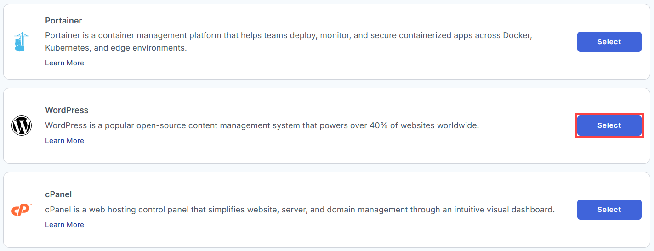Screen dimensions: 654x251
Task: Click the orange cPanel logo icon
Action: point(21,210)
